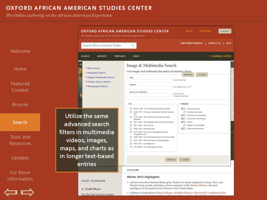Open the Help link
This screenshot has height=200, width=267.
click(229, 43)
